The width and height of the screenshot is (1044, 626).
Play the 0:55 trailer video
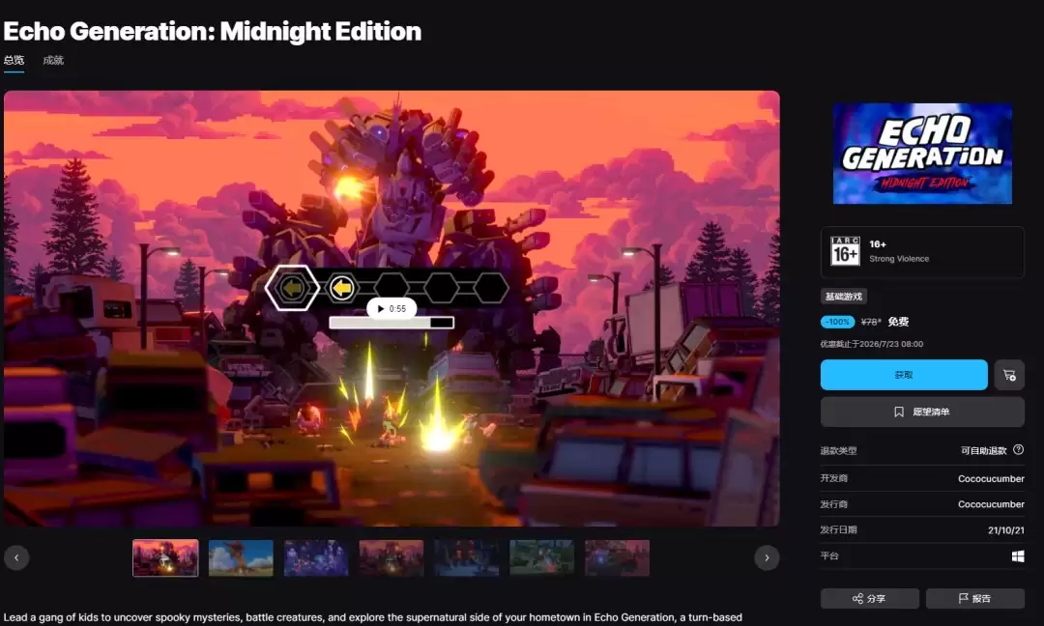tap(391, 309)
